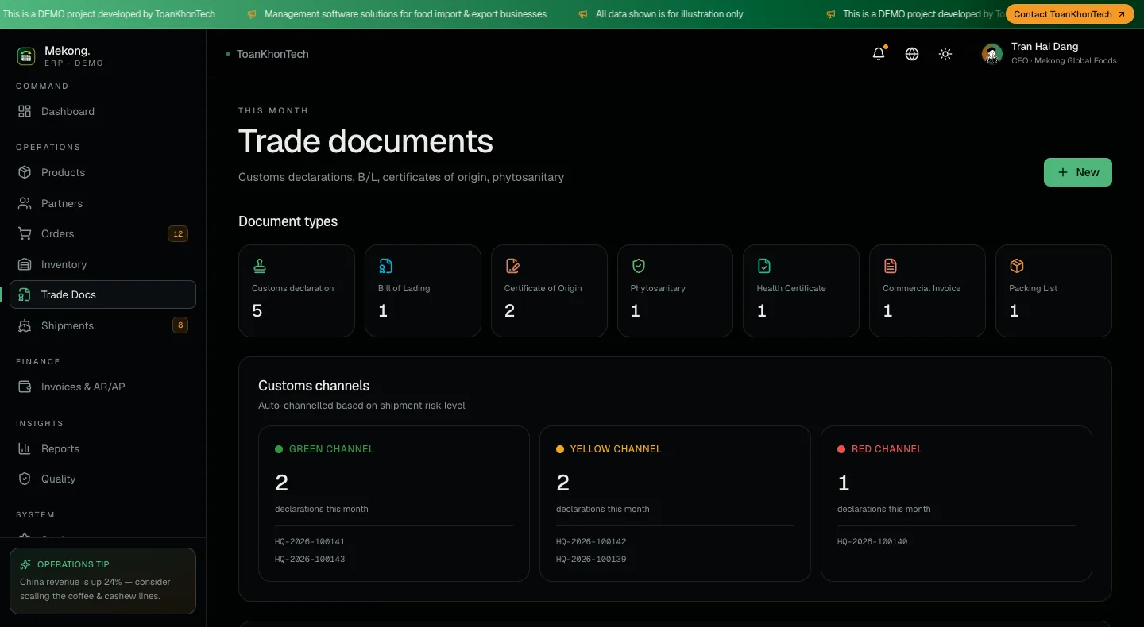The image size is (1144, 627).
Task: Click declaration HQ-2026-100141
Action: tap(310, 542)
